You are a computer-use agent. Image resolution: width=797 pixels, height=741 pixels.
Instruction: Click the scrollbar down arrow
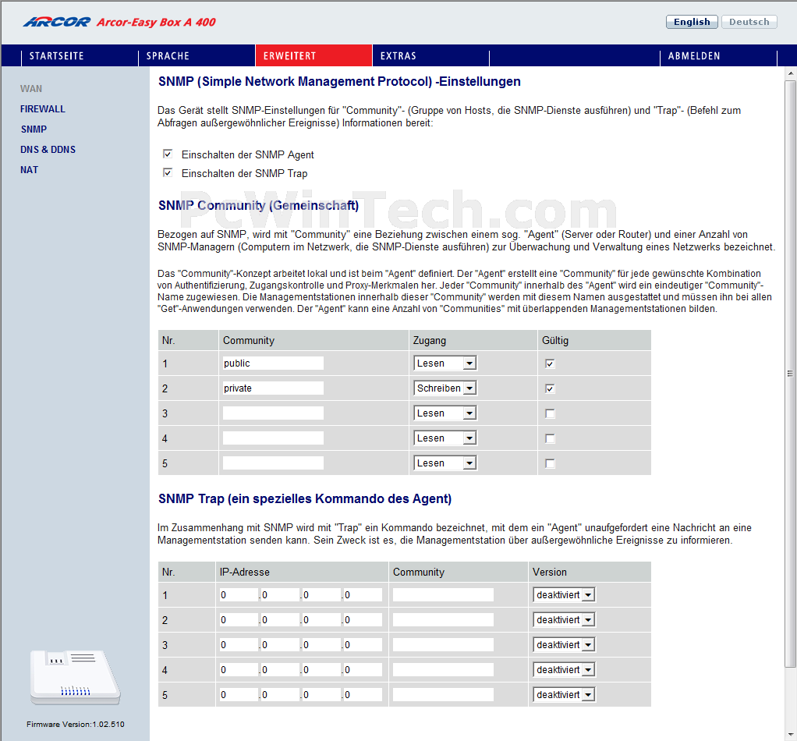[x=790, y=735]
